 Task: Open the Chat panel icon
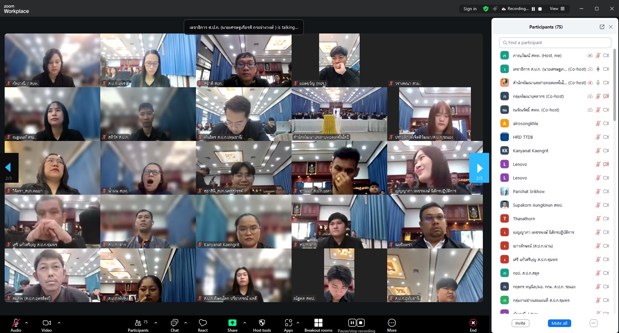[174, 323]
